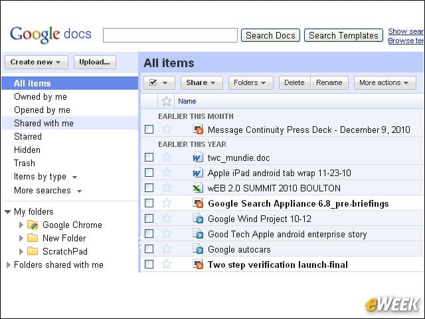Click the Browse template gallery link

point(406,41)
